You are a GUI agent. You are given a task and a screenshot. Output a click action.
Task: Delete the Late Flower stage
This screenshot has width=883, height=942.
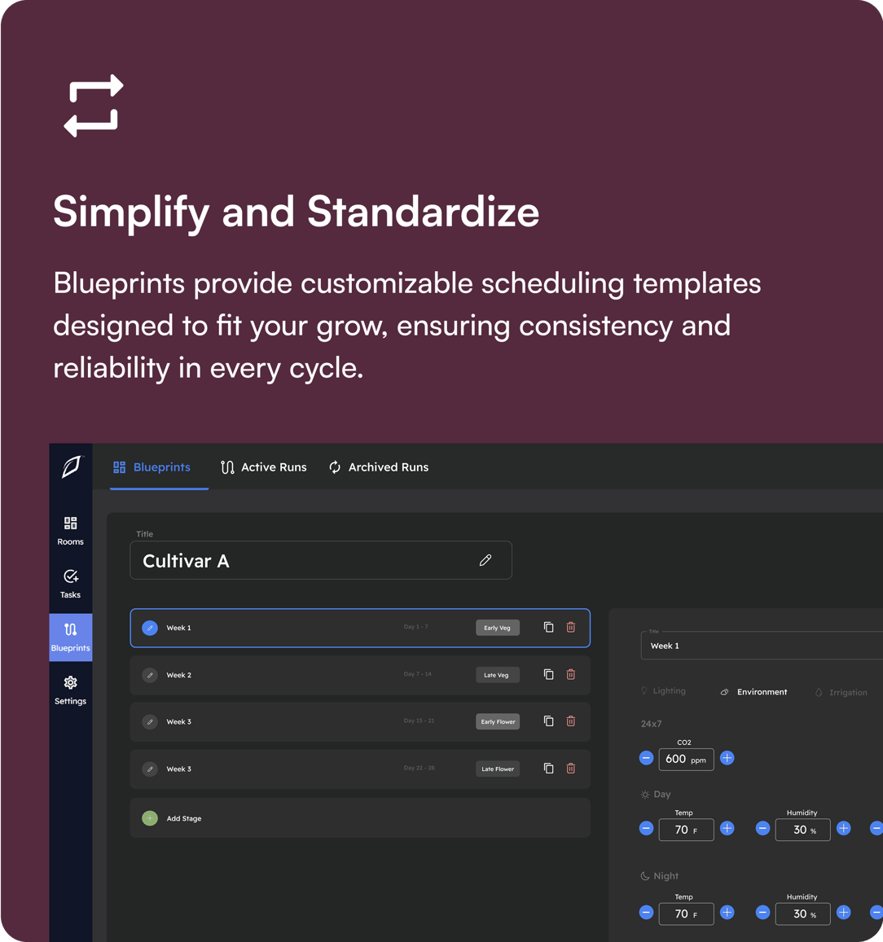[x=571, y=769]
